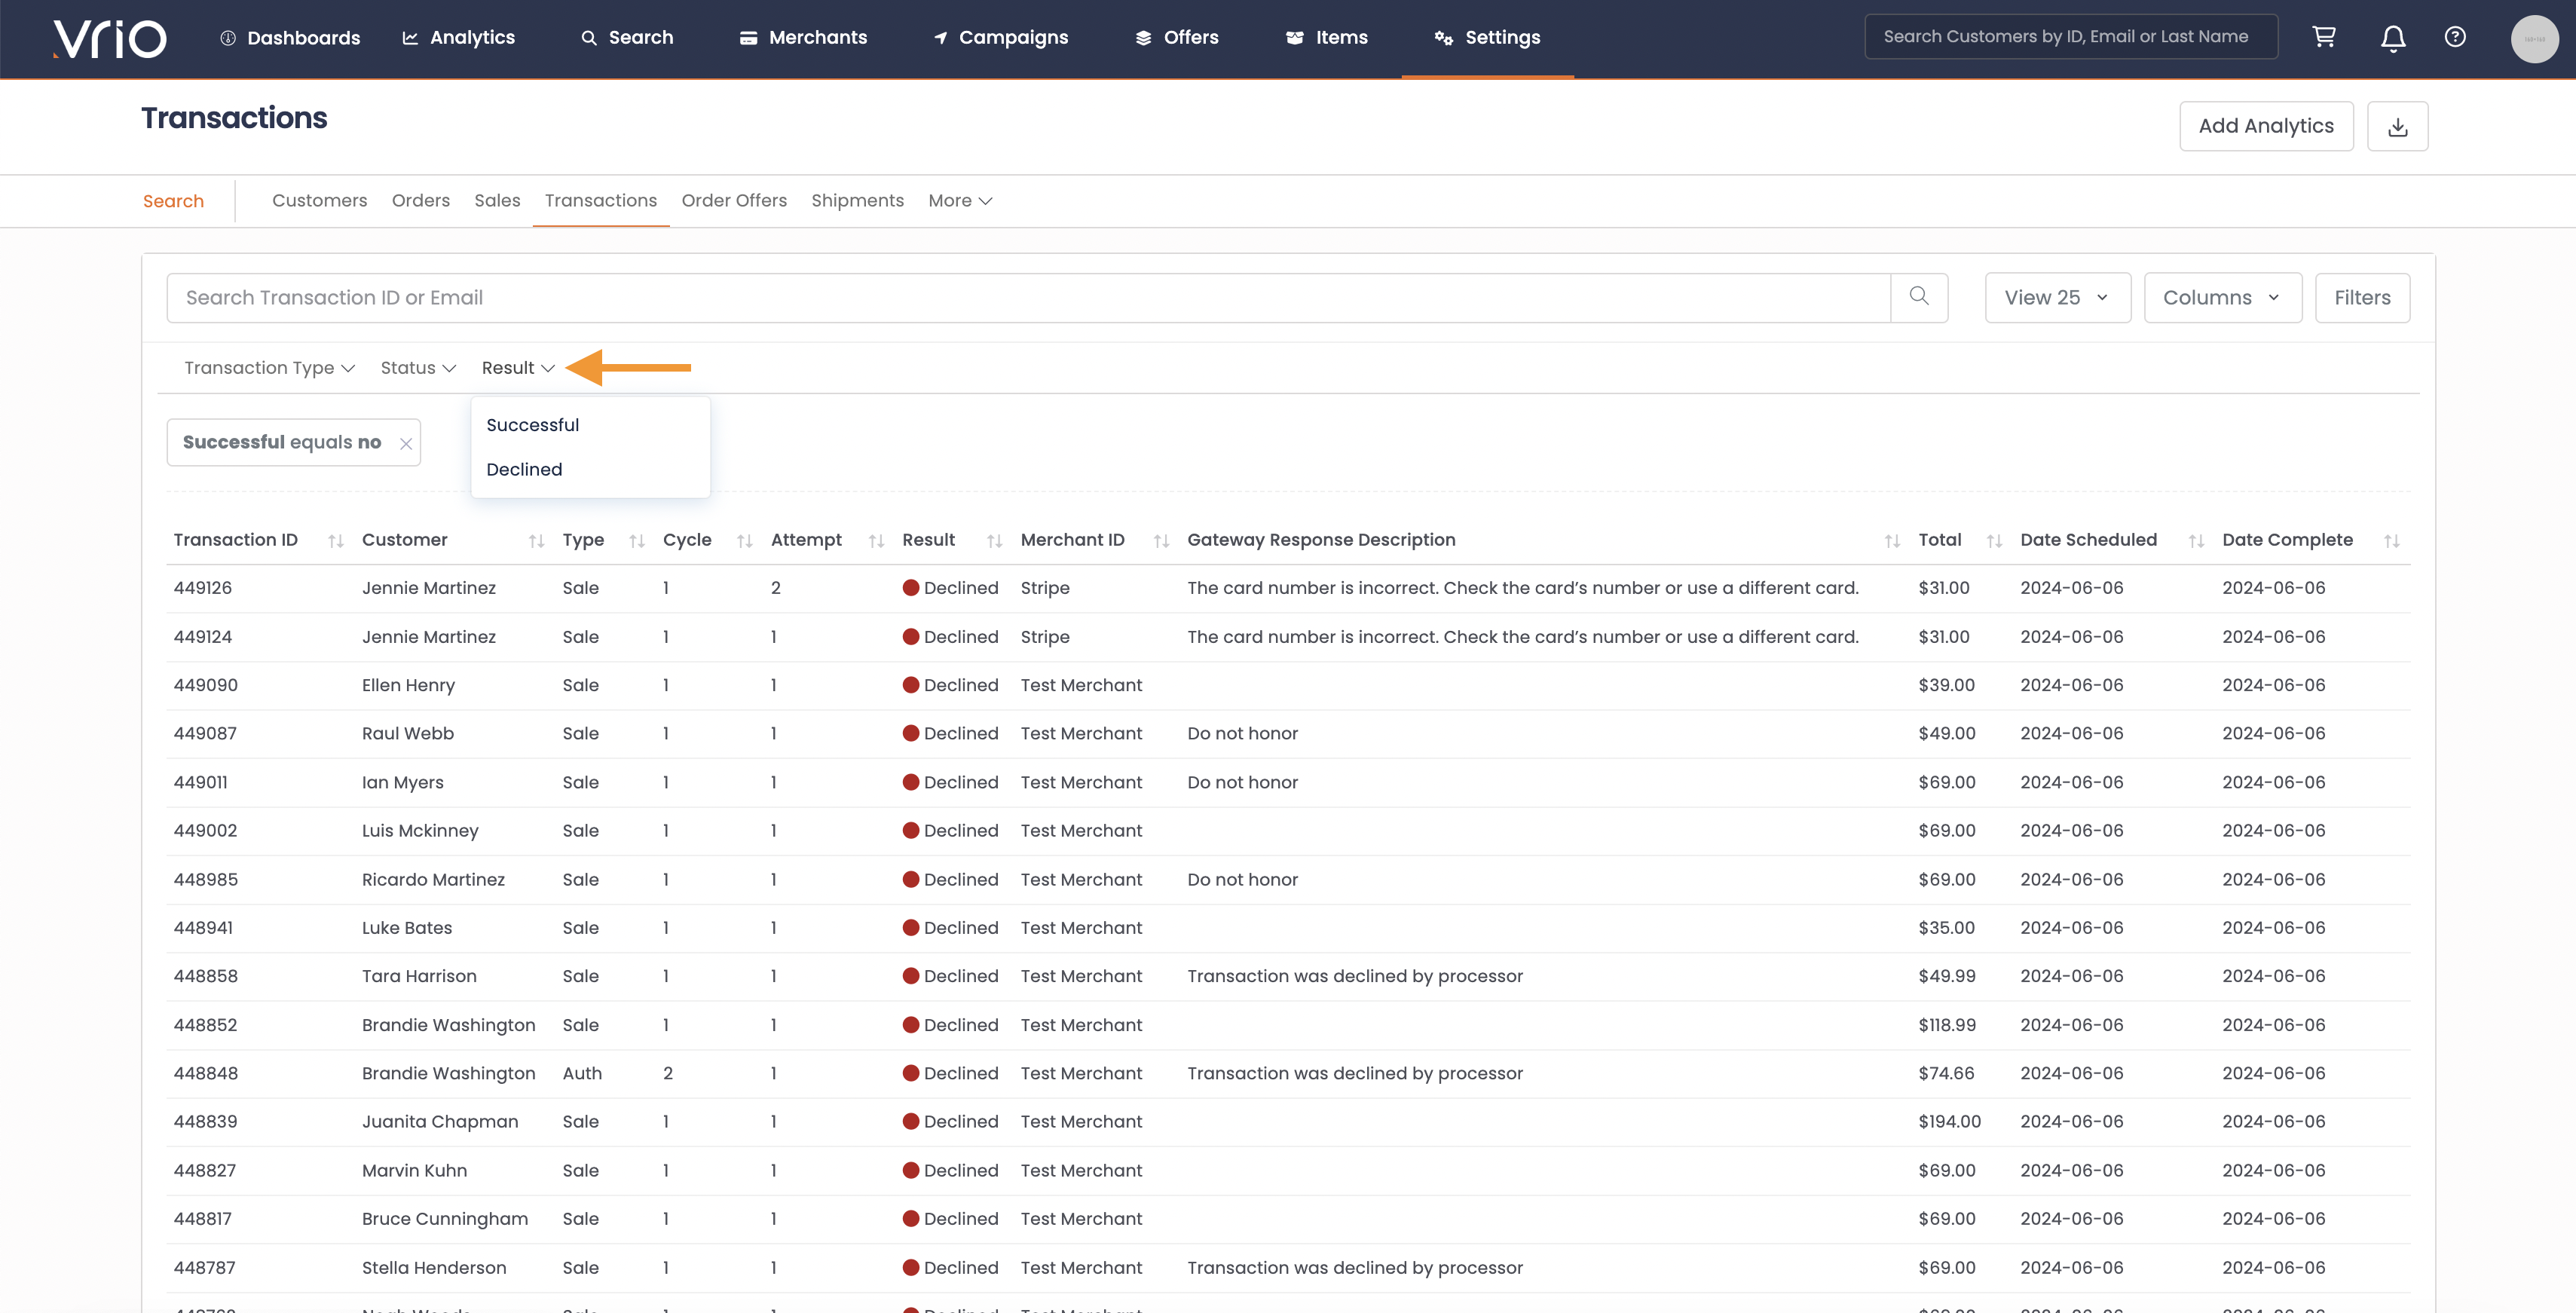
Task: Focus the Search Transaction ID or Email field
Action: (x=1028, y=298)
